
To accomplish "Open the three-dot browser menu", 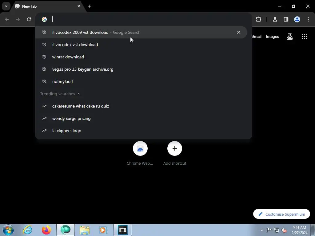I will click(x=308, y=19).
